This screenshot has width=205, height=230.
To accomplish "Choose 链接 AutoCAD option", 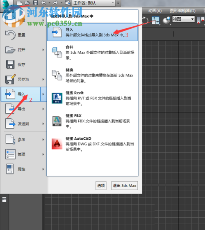I will [x=92, y=144].
